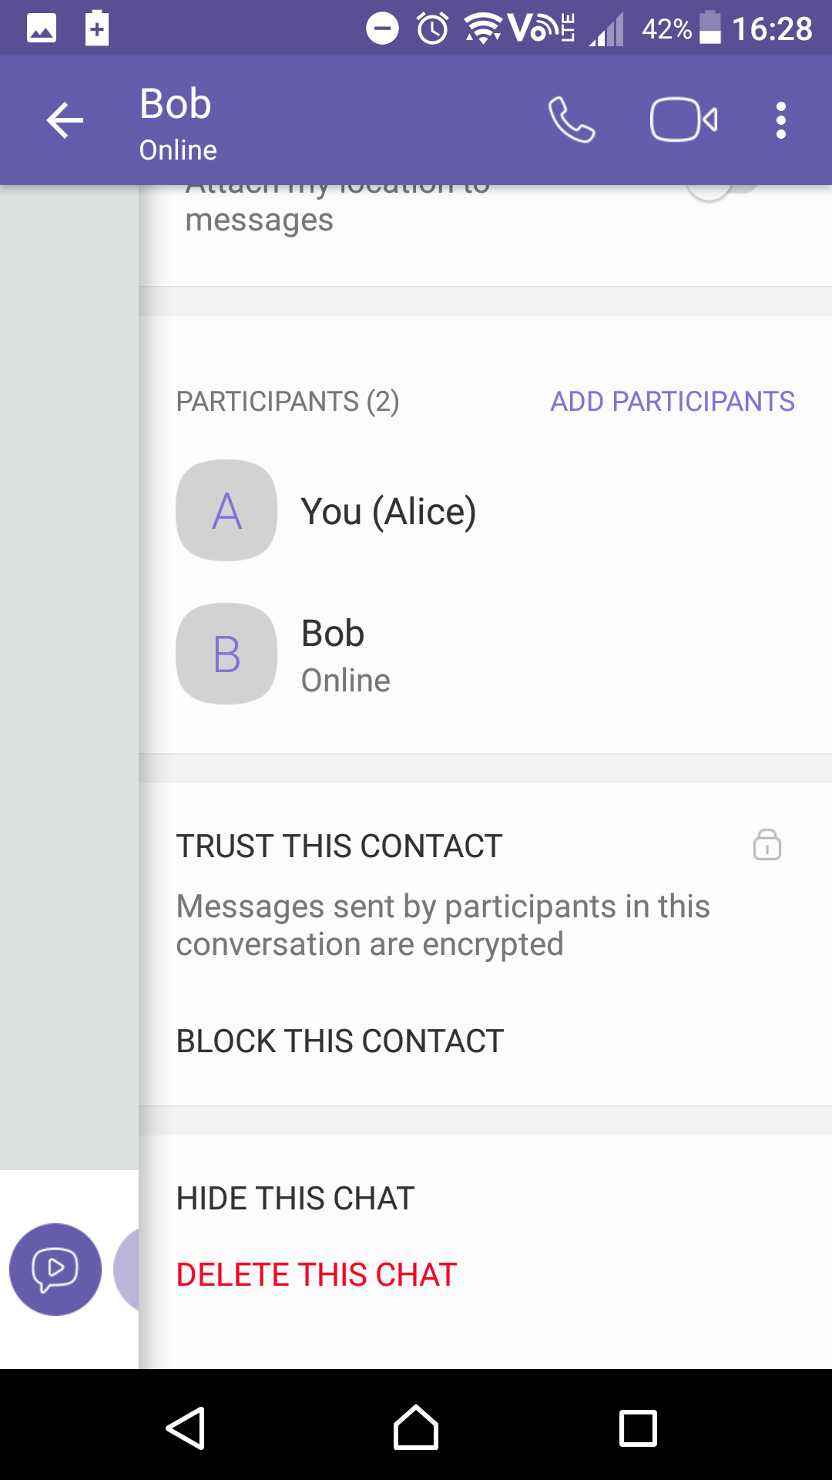Toggle attach my location to messages
The width and height of the screenshot is (832, 1480).
(x=720, y=190)
